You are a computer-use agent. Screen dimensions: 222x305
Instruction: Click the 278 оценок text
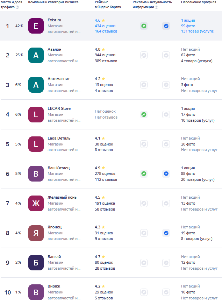pyautogui.click(x=105, y=173)
